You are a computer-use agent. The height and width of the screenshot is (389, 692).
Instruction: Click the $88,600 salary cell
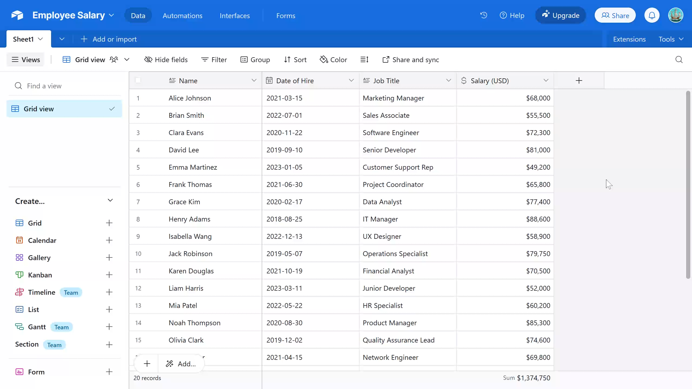click(x=505, y=219)
